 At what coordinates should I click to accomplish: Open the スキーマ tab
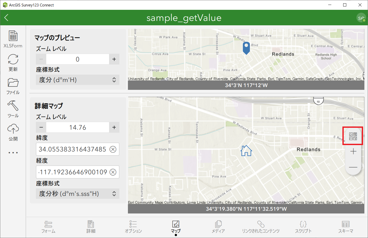[x=346, y=227]
